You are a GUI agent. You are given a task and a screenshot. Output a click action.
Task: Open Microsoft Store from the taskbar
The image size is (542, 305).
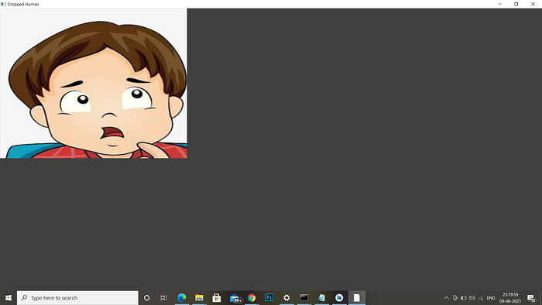point(217,298)
